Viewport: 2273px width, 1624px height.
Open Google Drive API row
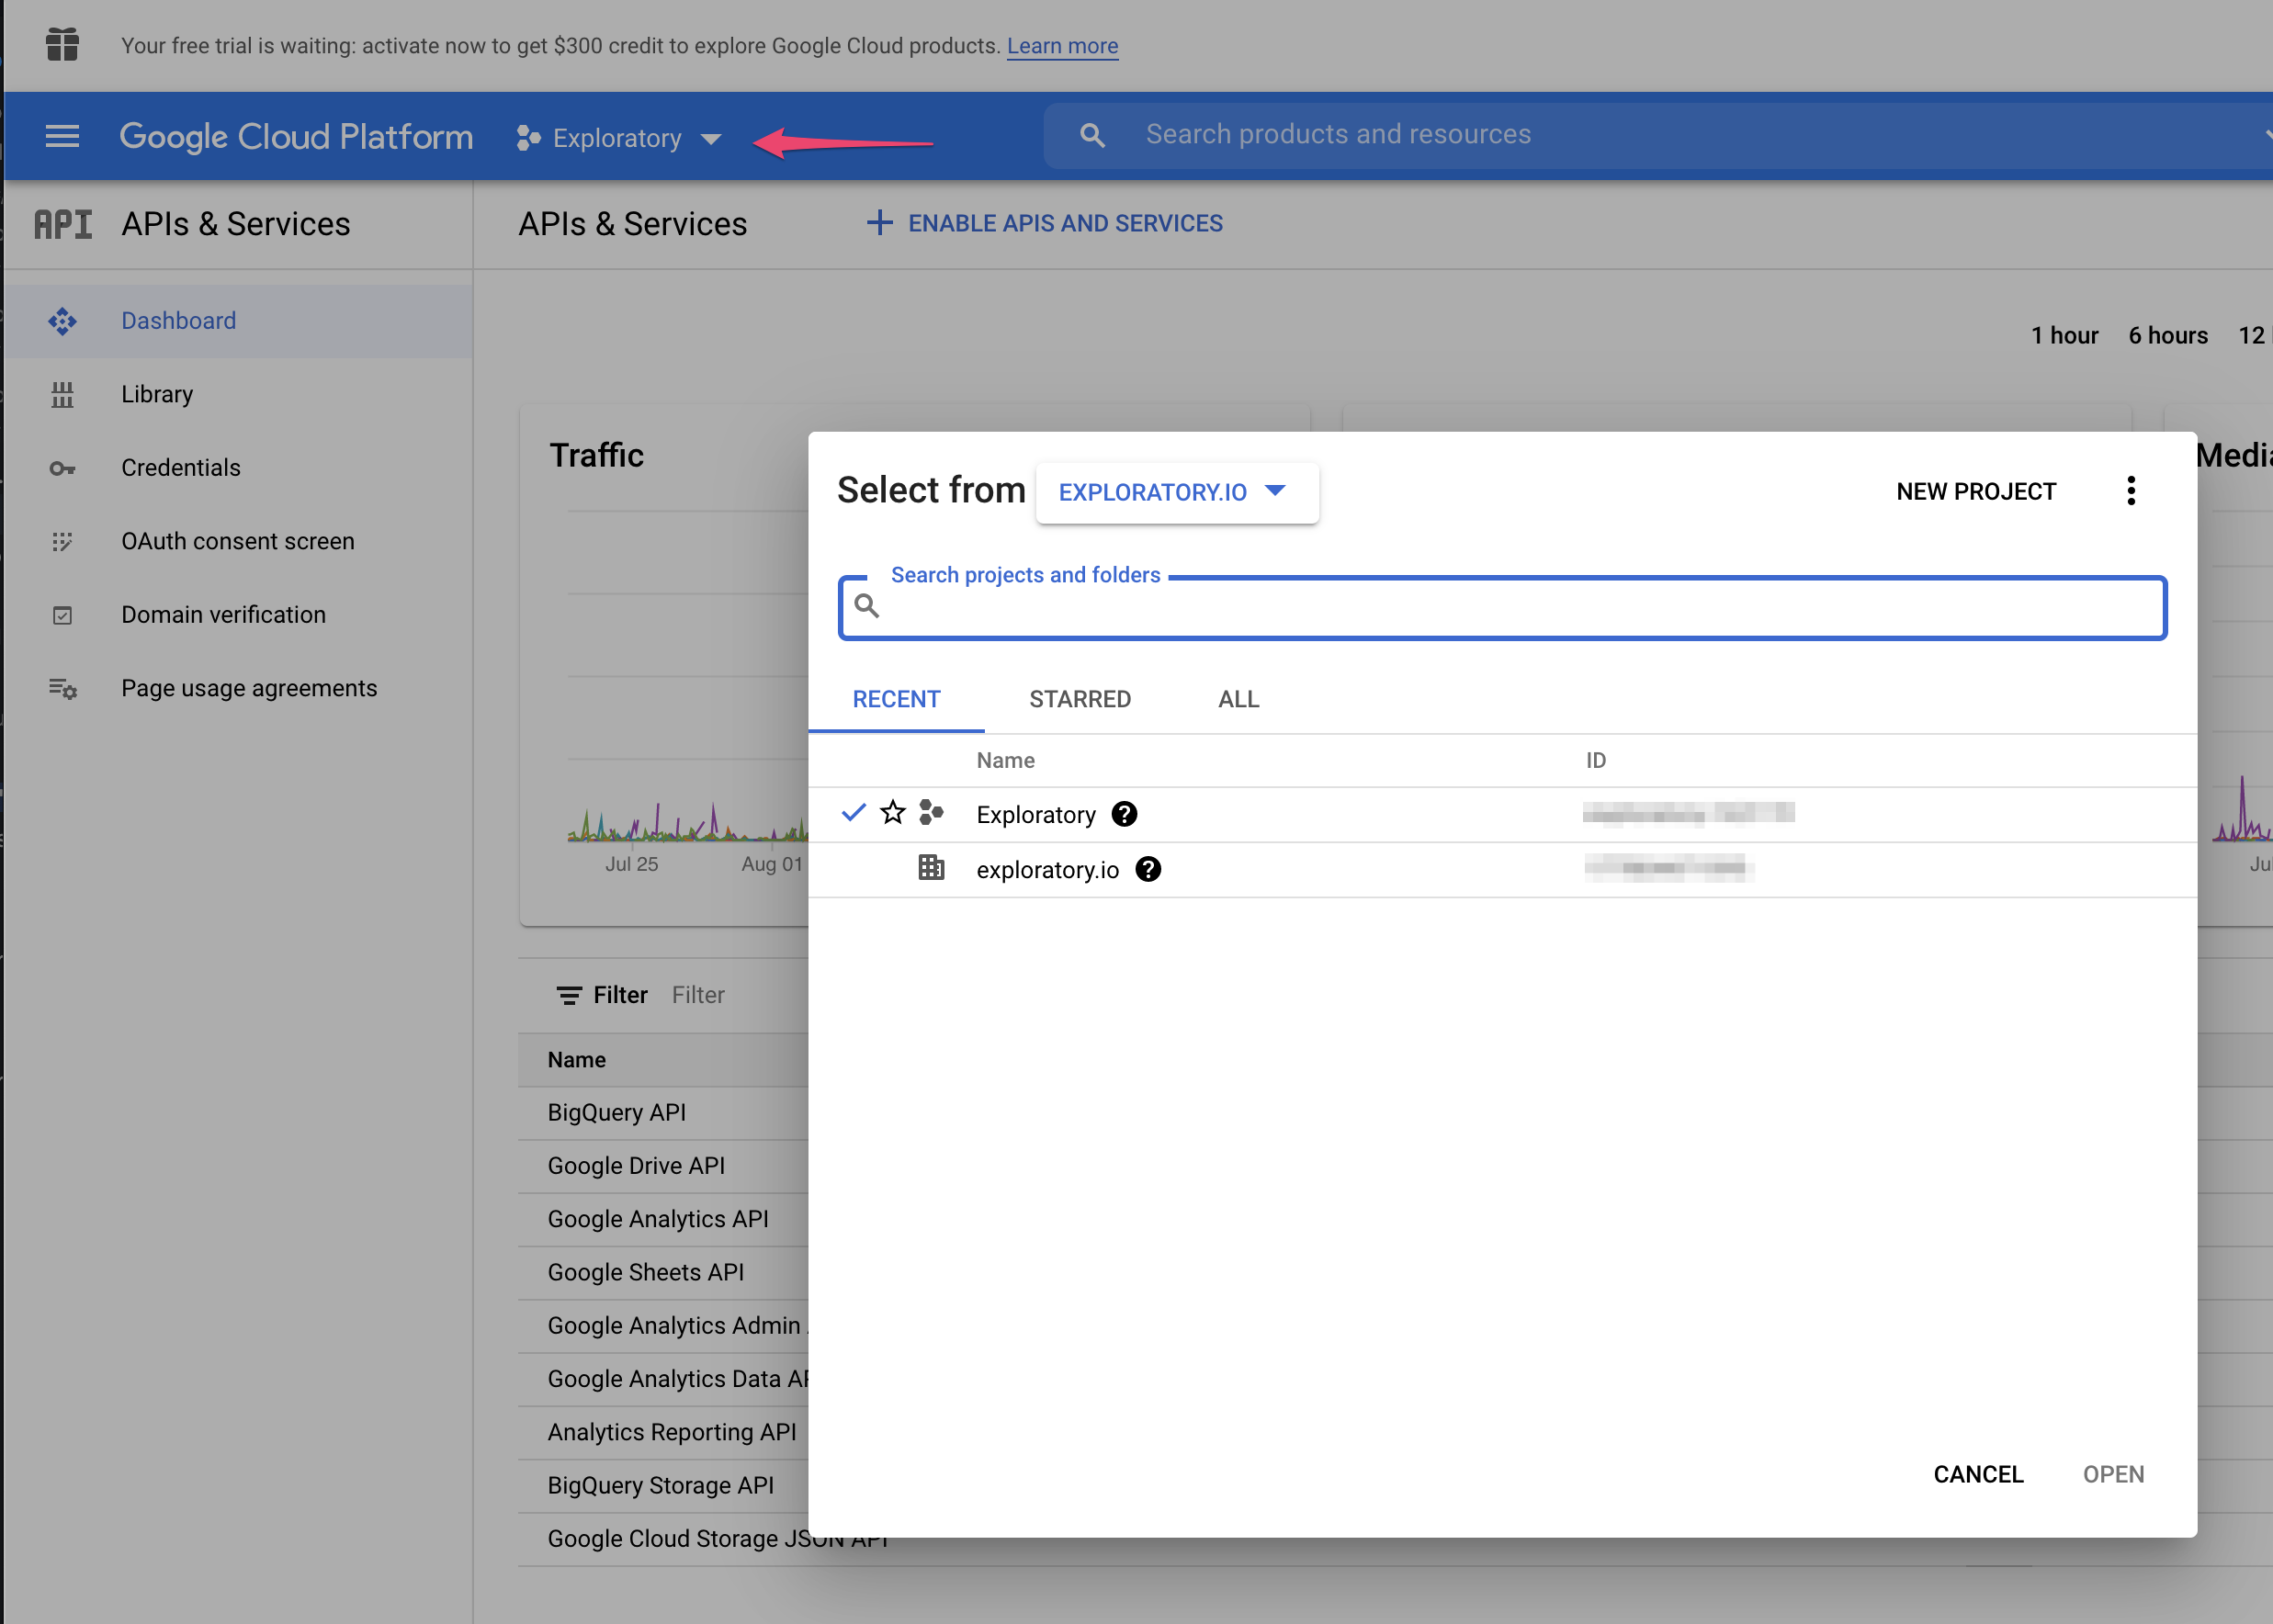pyautogui.click(x=636, y=1165)
